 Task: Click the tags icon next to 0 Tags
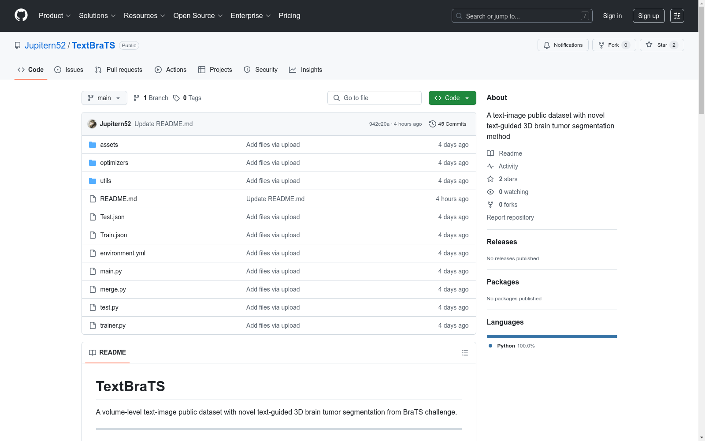coord(176,98)
